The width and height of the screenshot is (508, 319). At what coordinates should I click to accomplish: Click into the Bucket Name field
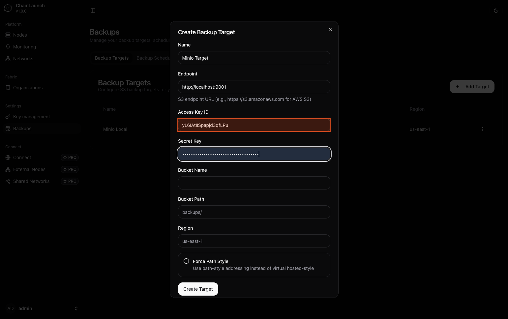point(254,183)
